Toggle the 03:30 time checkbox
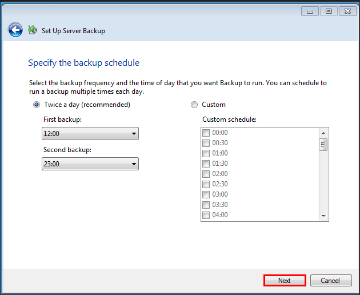The image size is (360, 295). [x=206, y=205]
